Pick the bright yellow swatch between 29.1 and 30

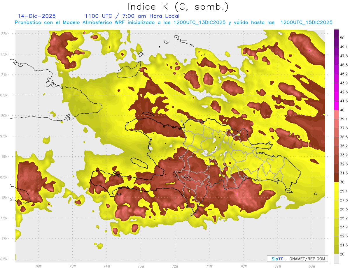[336, 186]
